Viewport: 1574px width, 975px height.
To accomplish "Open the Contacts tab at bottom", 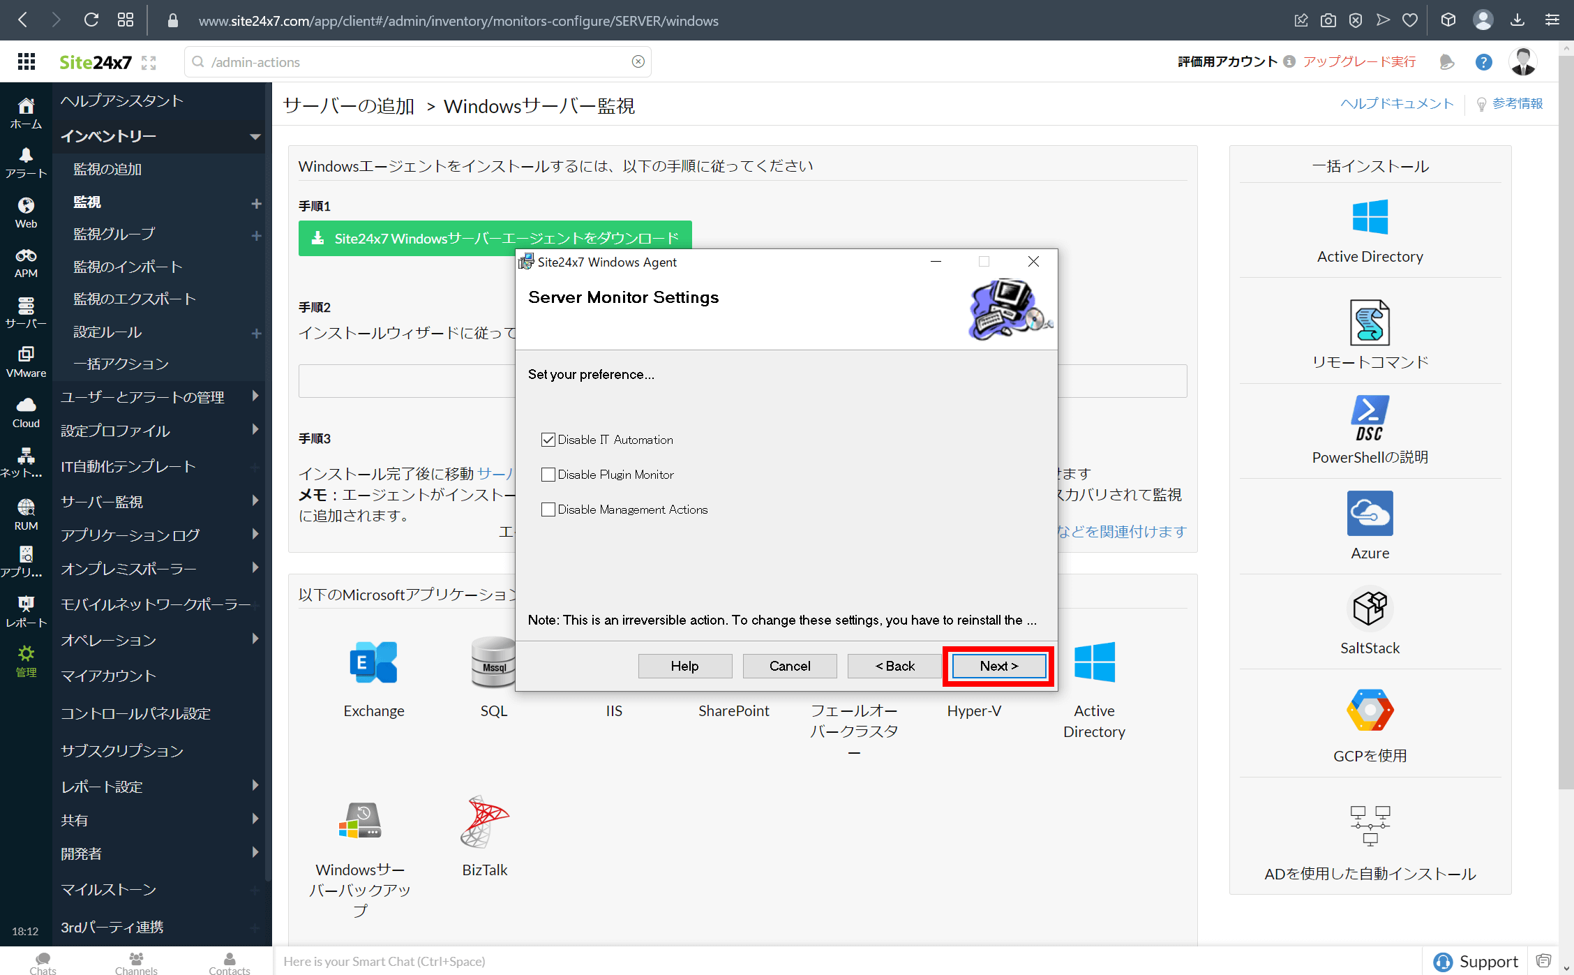I will coord(230,963).
